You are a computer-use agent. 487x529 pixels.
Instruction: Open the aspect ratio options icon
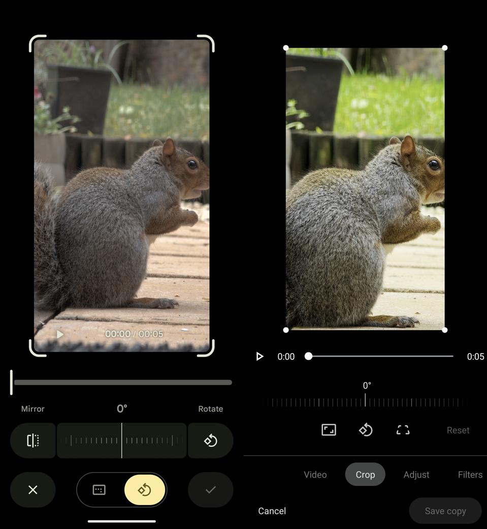[x=329, y=430]
